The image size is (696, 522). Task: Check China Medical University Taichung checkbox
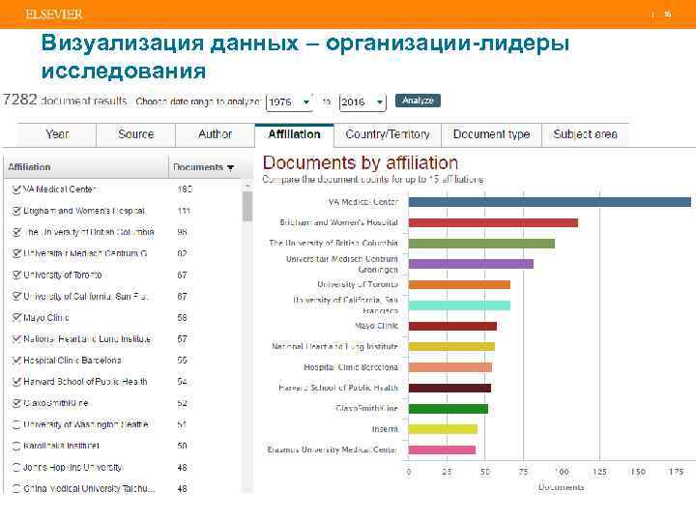coord(16,489)
